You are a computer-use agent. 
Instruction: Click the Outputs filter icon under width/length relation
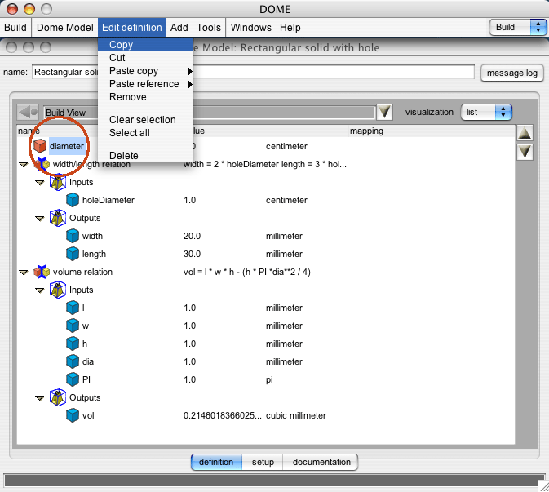tap(58, 218)
